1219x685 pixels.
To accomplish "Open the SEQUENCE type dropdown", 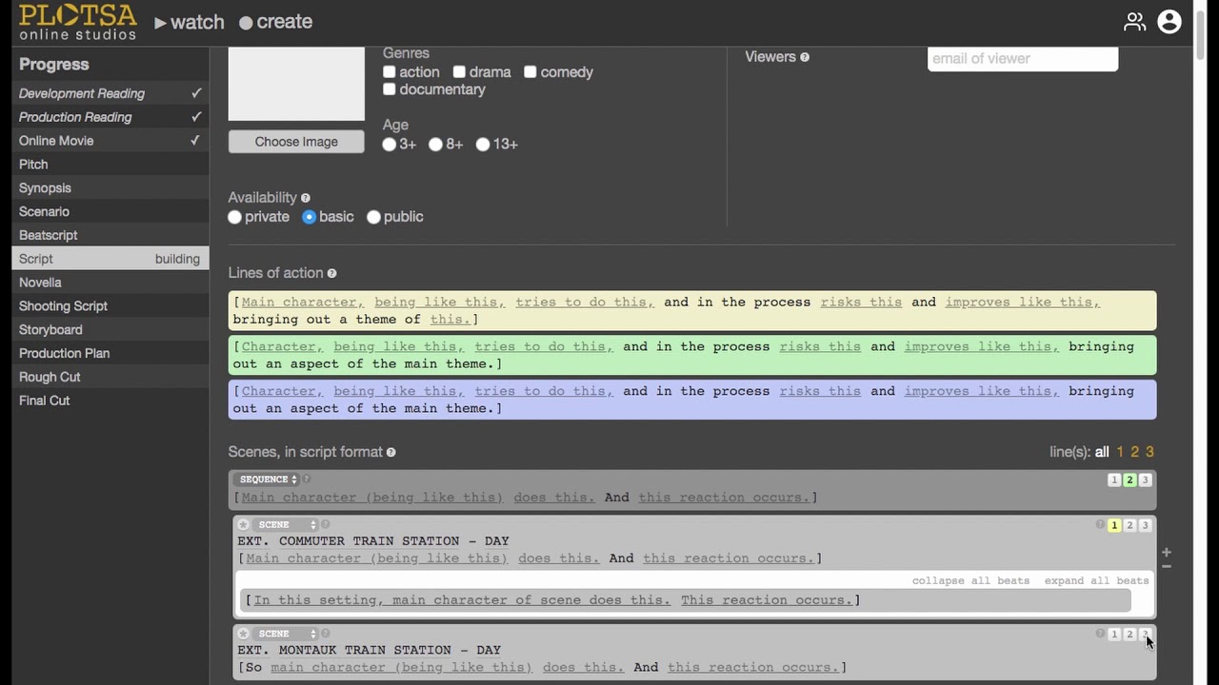I will point(268,479).
